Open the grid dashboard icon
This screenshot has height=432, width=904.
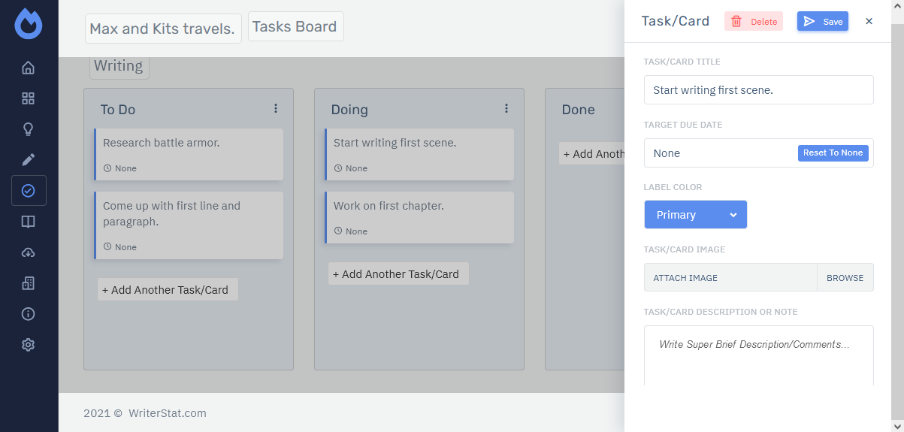pos(29,98)
